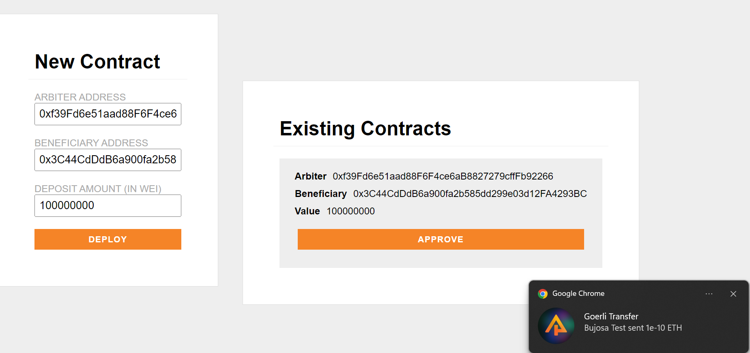The width and height of the screenshot is (750, 353).
Task: Open the notification options ellipsis menu
Action: [709, 293]
